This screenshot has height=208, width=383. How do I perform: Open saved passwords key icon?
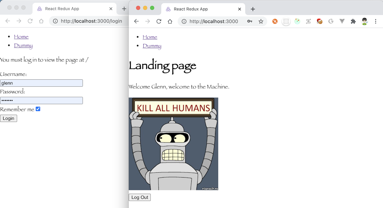(250, 21)
